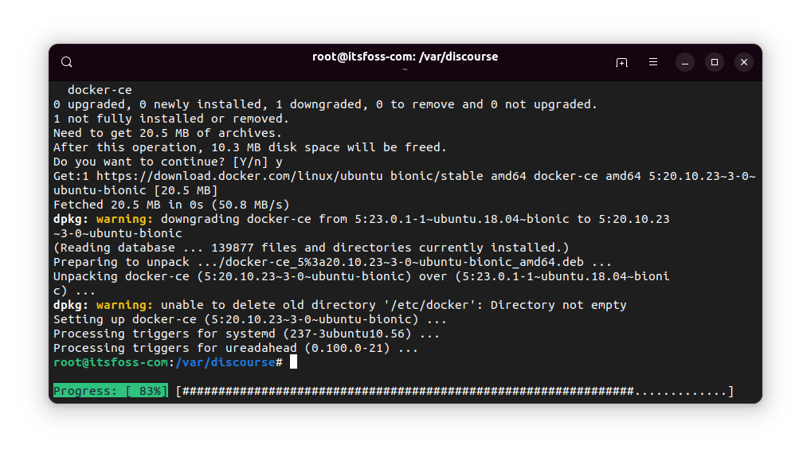The width and height of the screenshot is (811, 457).
Task: Click the 'After this operation, 10.3 MB' line
Action: [x=250, y=147]
